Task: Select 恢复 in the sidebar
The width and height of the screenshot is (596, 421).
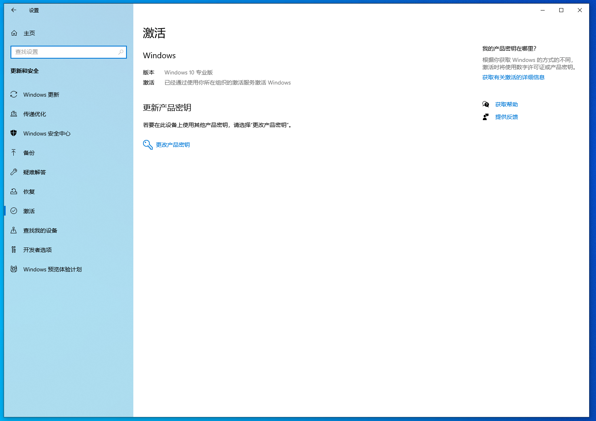Action: tap(69, 192)
